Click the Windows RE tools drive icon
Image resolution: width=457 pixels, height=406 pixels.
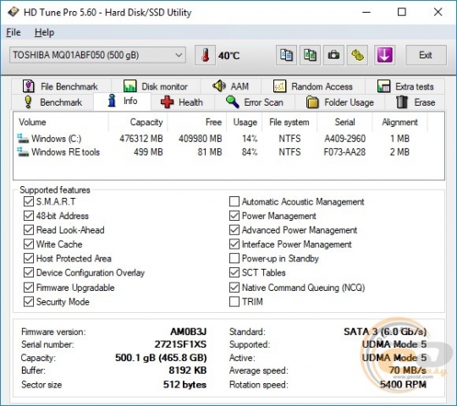click(23, 152)
